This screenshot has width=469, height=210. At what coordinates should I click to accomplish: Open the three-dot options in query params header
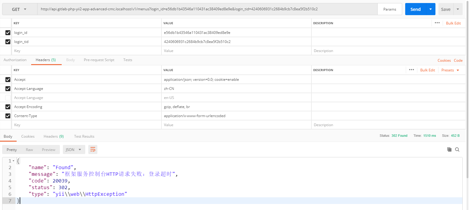[437, 23]
